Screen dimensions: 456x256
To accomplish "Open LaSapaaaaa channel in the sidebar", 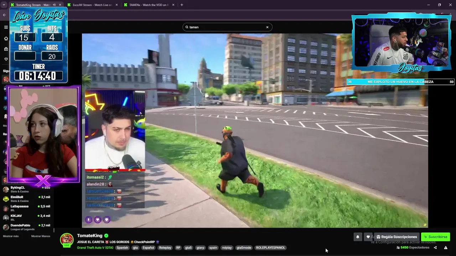I will point(27,208).
